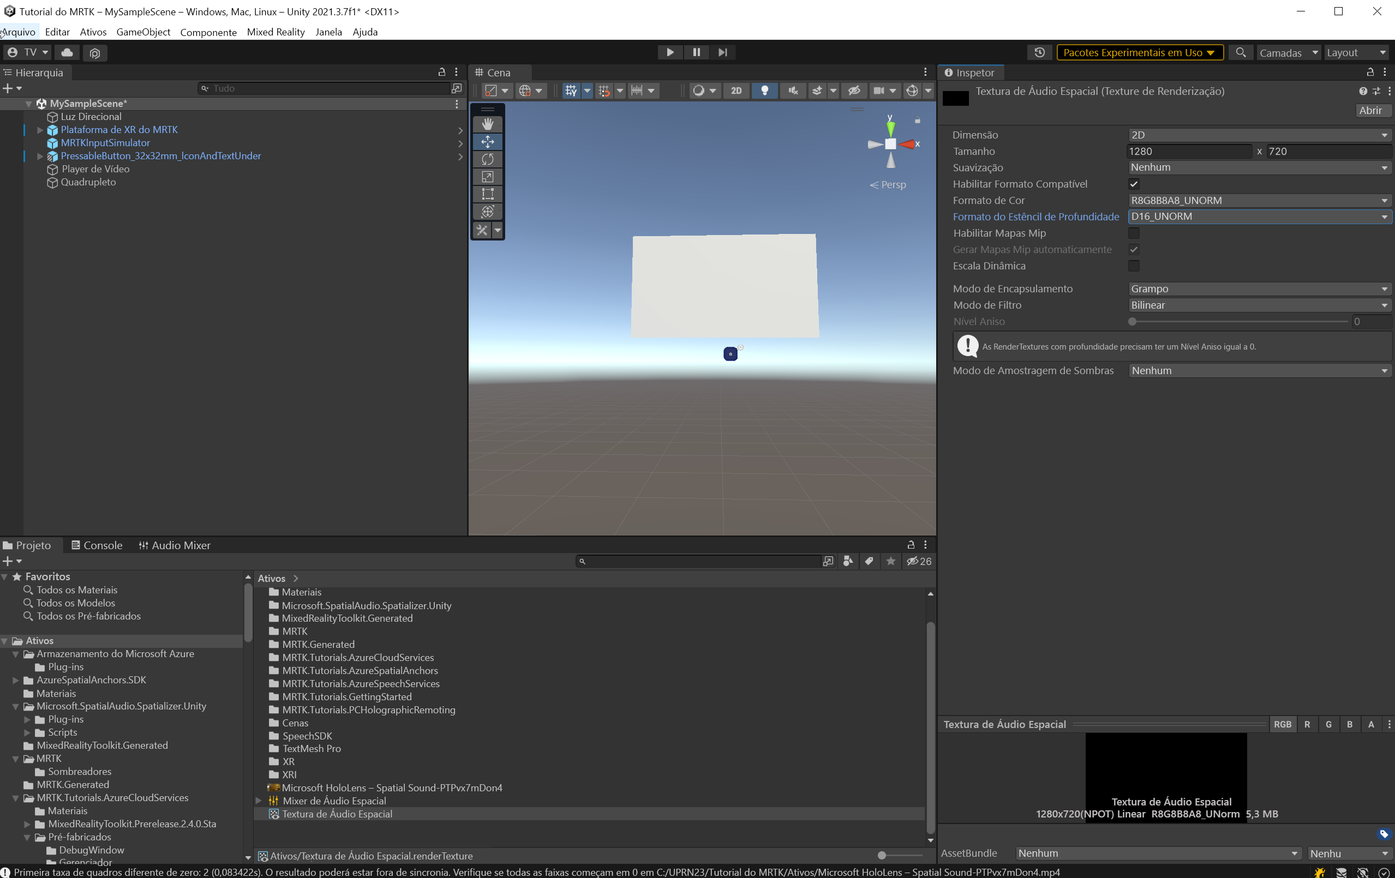This screenshot has width=1395, height=878.
Task: Open the Mixed Reality menu
Action: [x=276, y=32]
